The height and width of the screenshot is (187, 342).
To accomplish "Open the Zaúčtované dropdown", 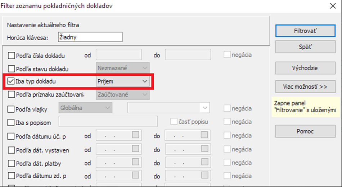I will [x=122, y=95].
